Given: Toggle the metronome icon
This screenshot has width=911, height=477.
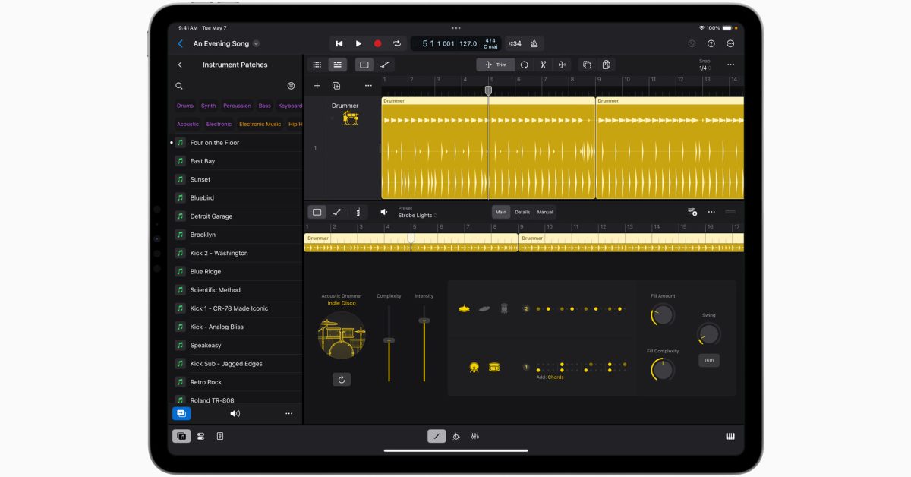Looking at the screenshot, I should click(x=534, y=44).
